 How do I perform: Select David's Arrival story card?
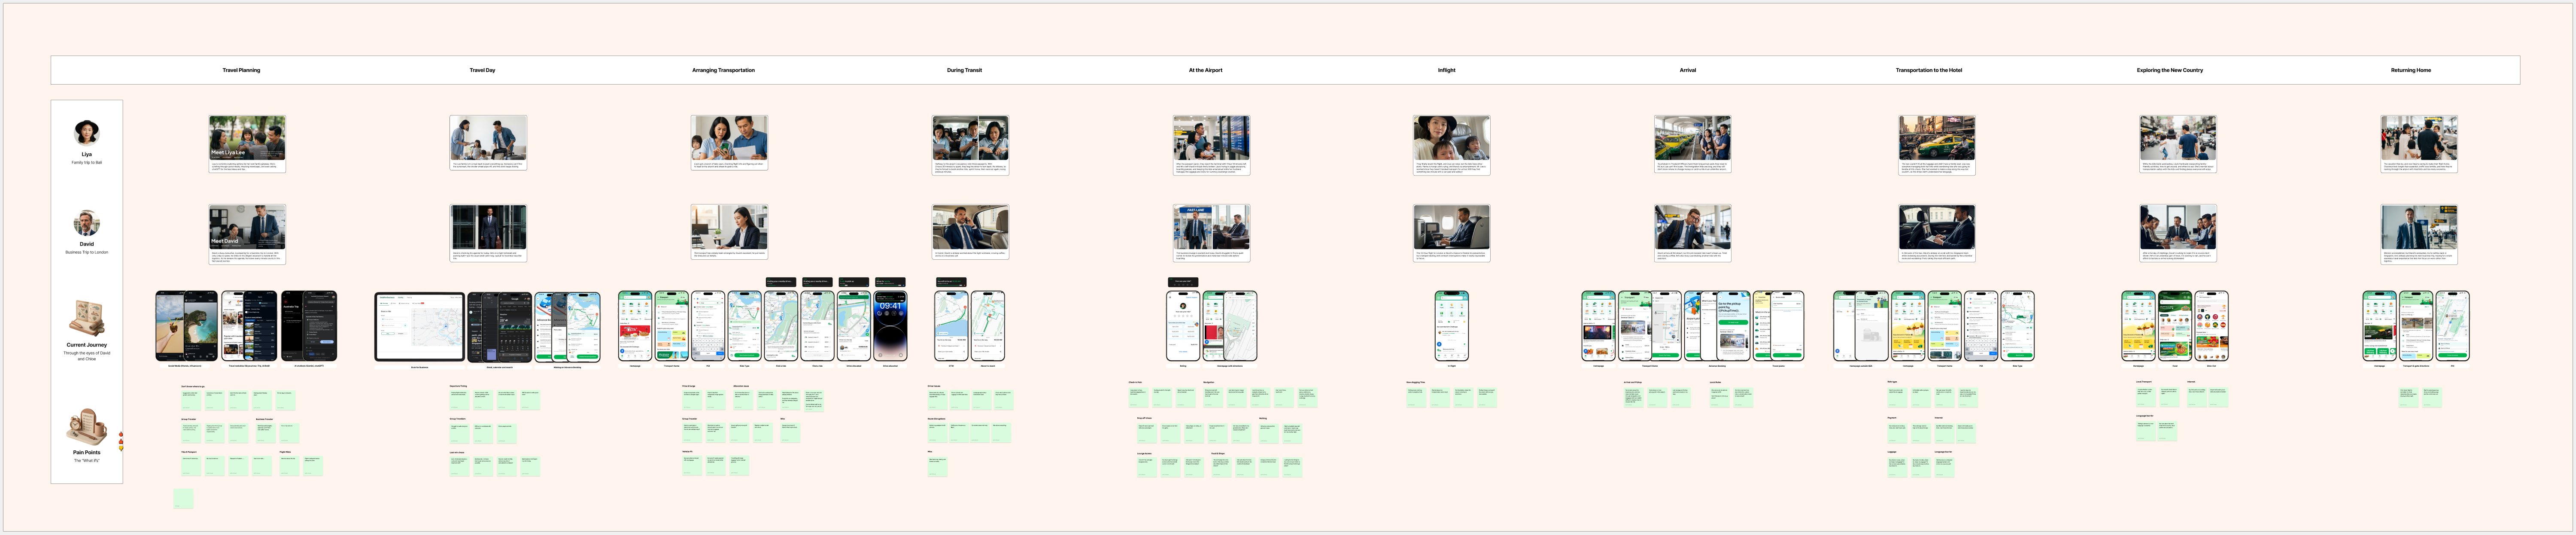(x=1692, y=233)
